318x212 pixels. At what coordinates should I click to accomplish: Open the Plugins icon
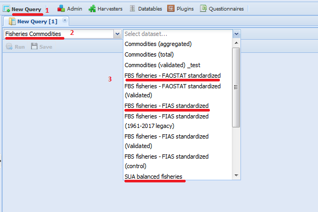tap(171, 8)
